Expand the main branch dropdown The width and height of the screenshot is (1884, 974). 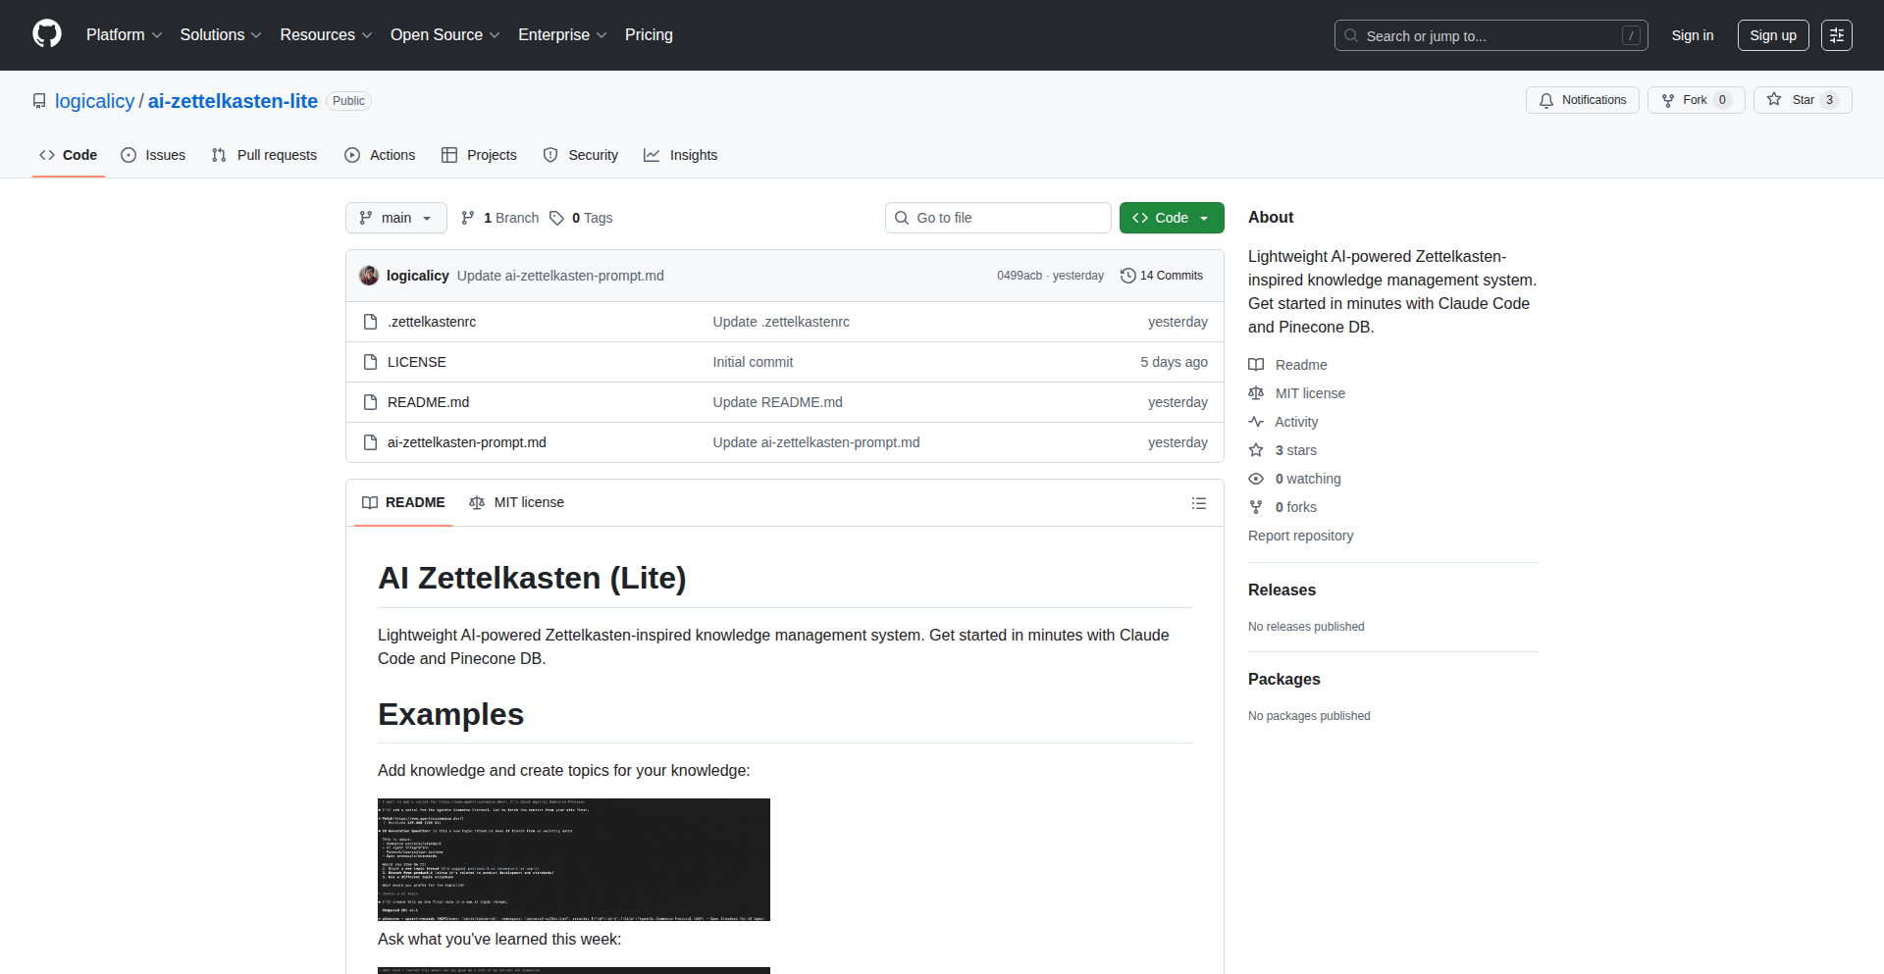coord(395,218)
